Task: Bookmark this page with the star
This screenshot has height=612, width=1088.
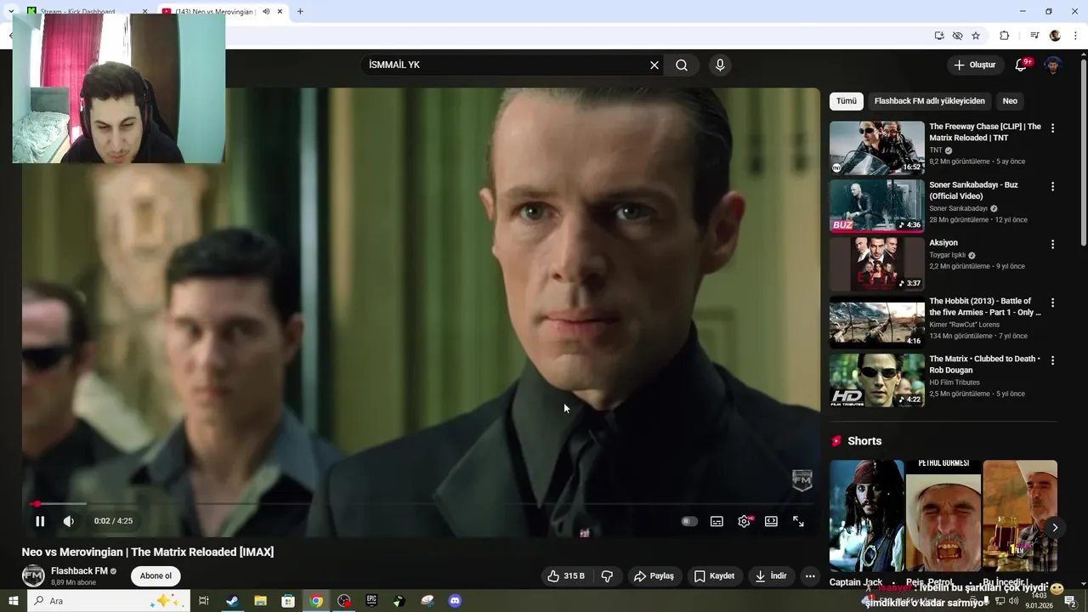Action: (x=976, y=36)
